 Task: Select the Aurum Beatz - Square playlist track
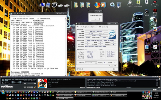[123, 82]
